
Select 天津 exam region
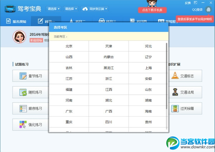pos(109,46)
